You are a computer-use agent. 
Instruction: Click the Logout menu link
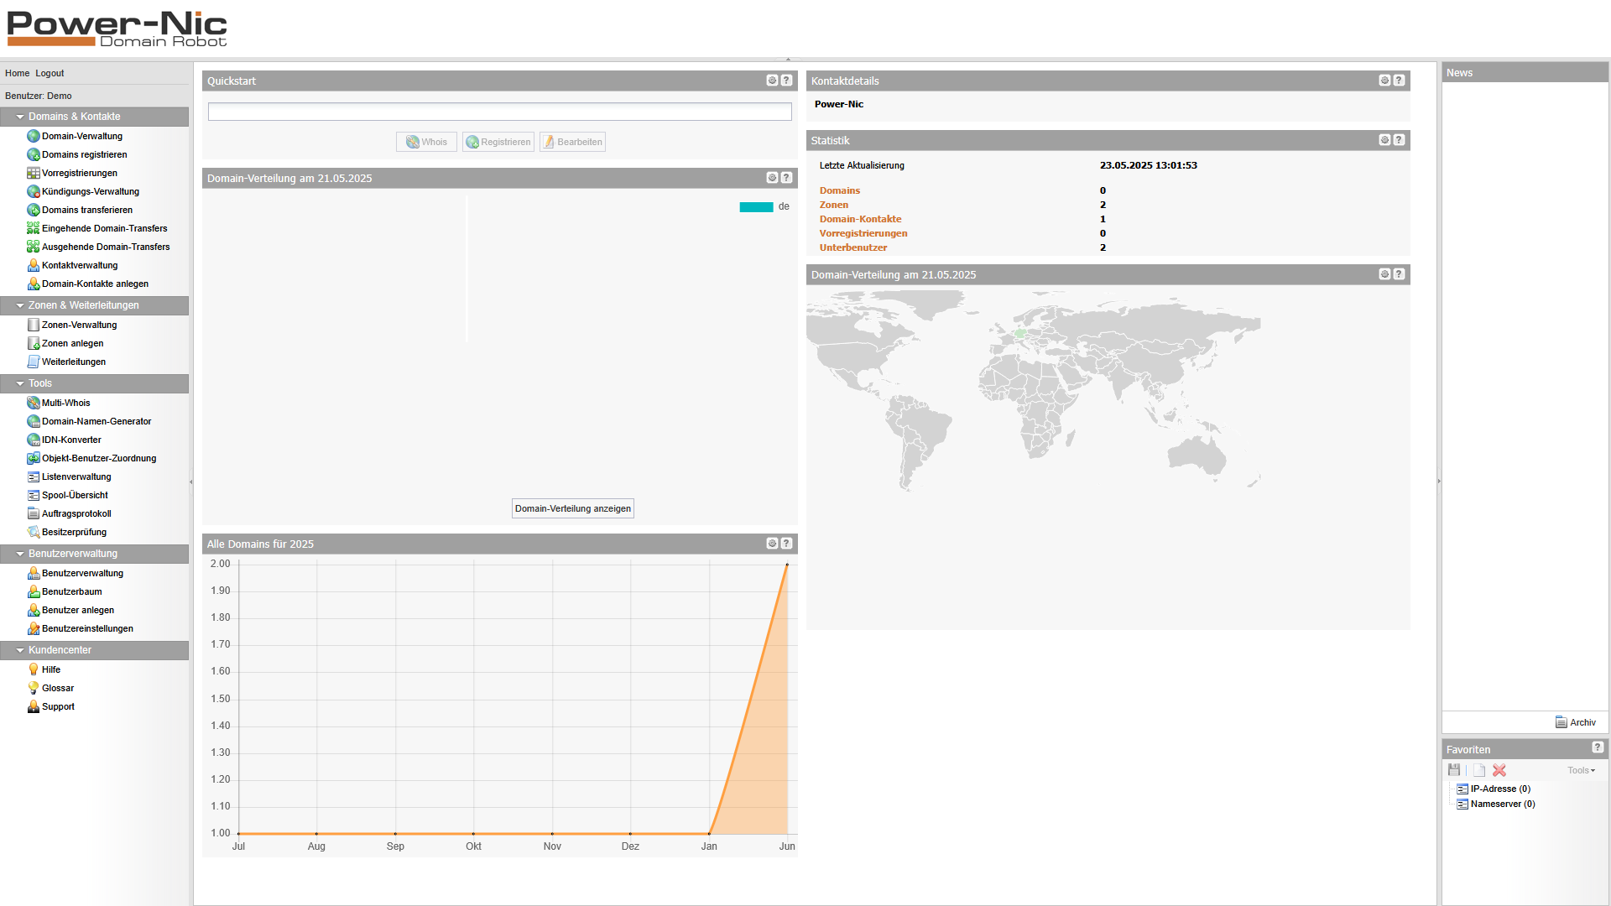point(50,73)
